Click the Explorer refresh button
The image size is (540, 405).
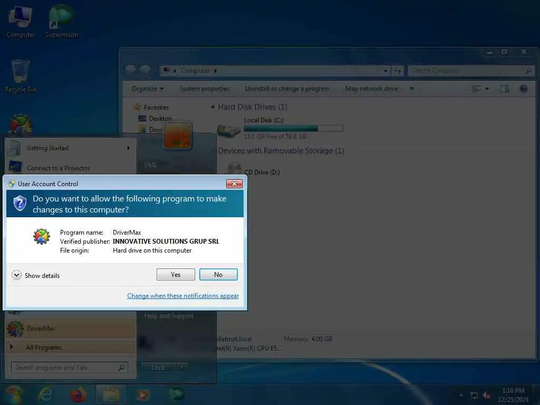[398, 71]
